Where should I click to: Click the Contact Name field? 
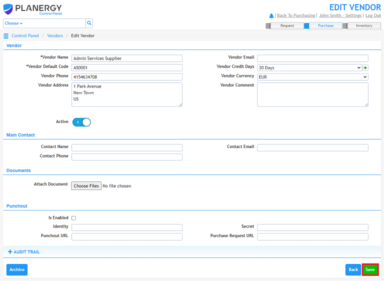[x=127, y=147]
